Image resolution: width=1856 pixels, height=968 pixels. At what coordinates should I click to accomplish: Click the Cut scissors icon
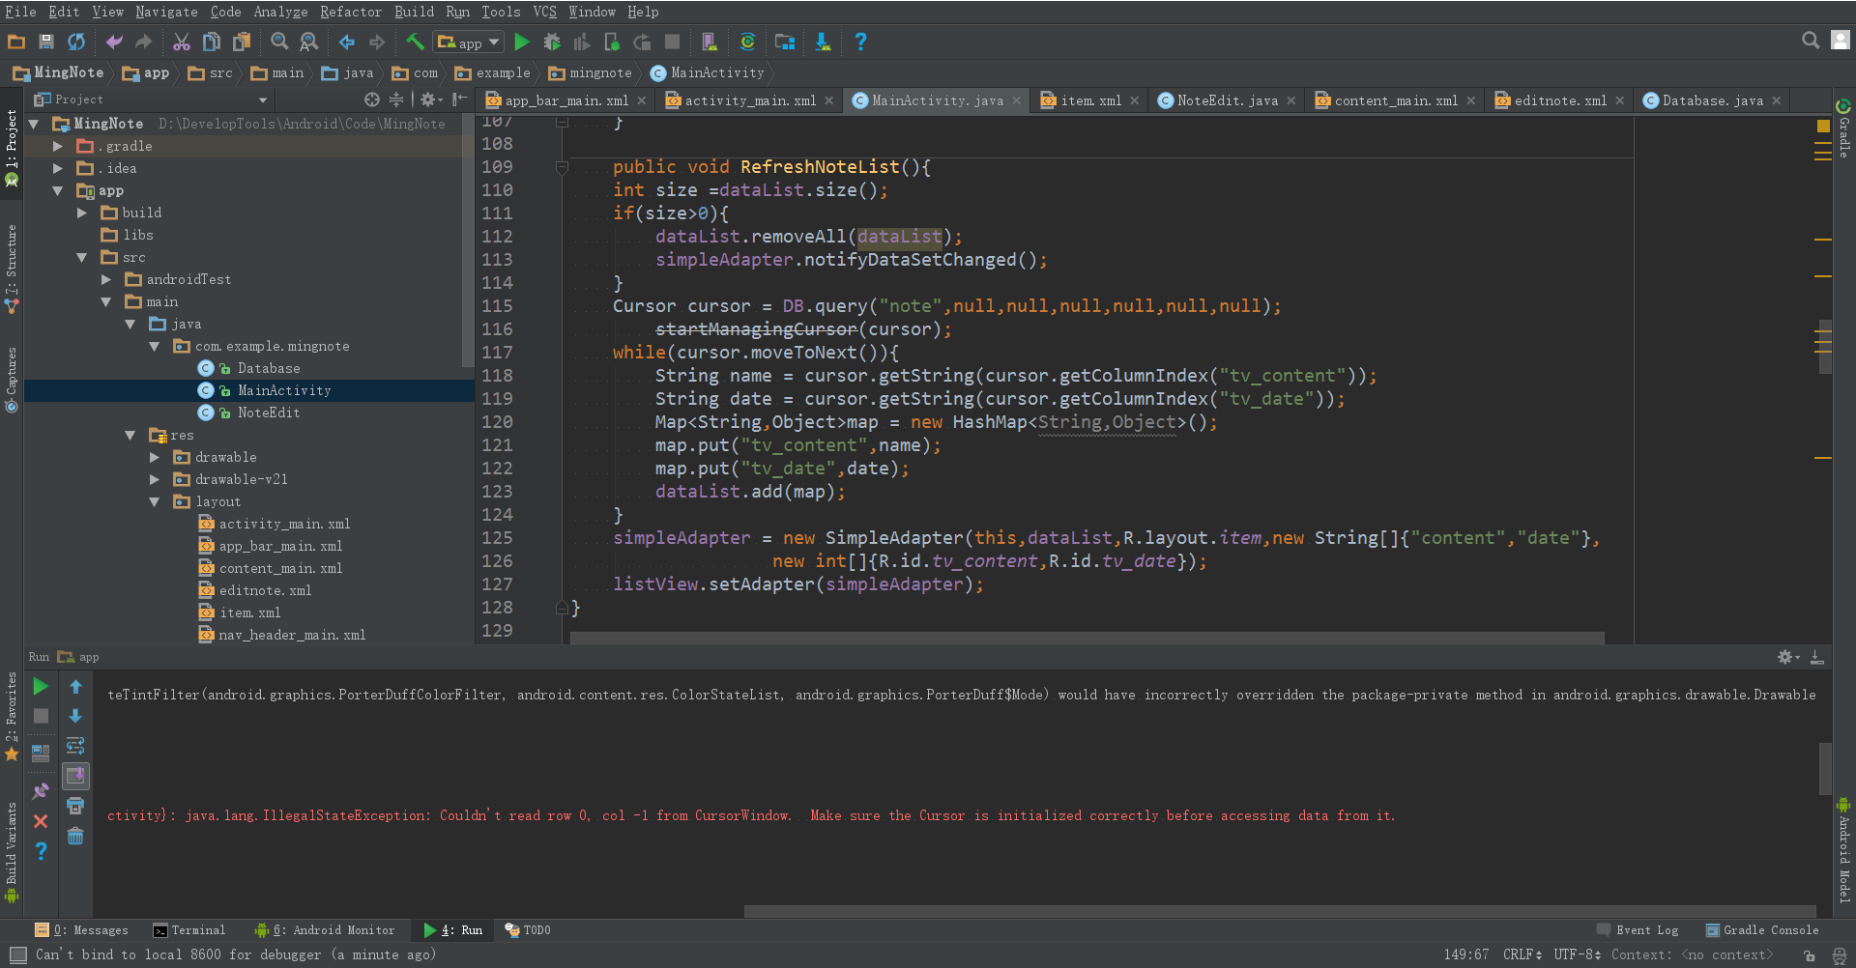(x=182, y=42)
